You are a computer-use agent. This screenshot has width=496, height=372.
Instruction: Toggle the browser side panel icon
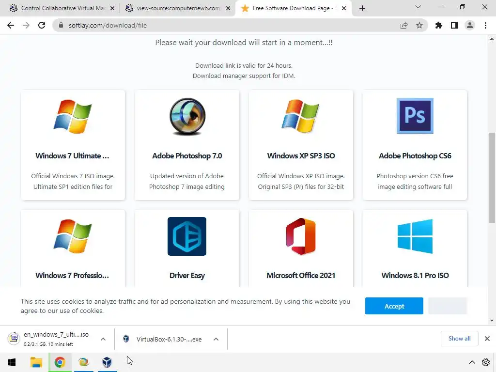point(454,25)
